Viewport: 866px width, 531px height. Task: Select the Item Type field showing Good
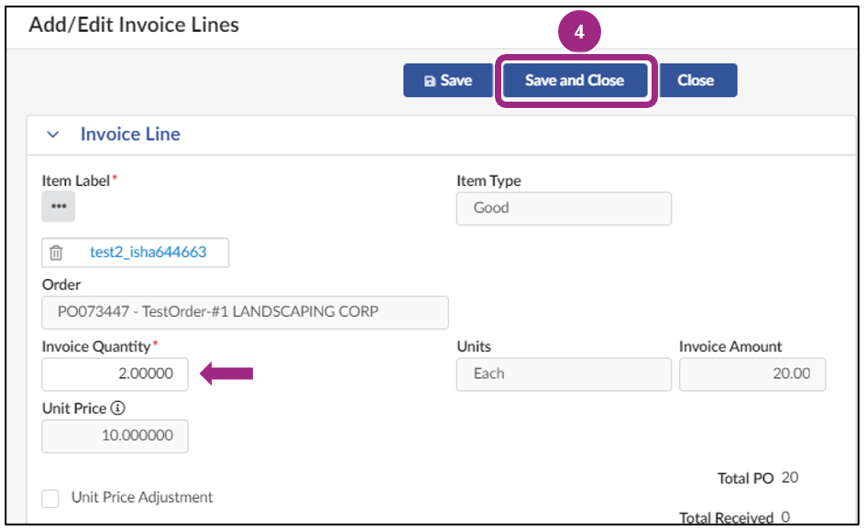coord(563,209)
